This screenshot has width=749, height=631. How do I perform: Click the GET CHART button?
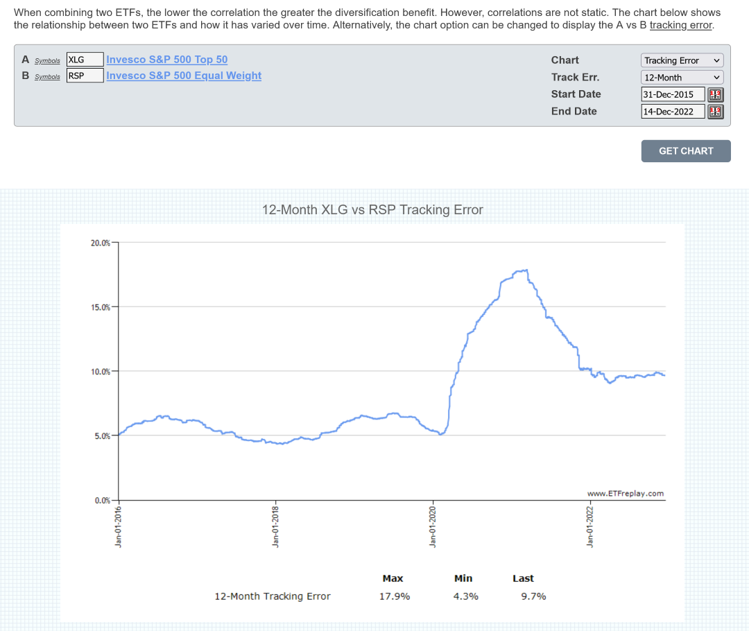(685, 151)
